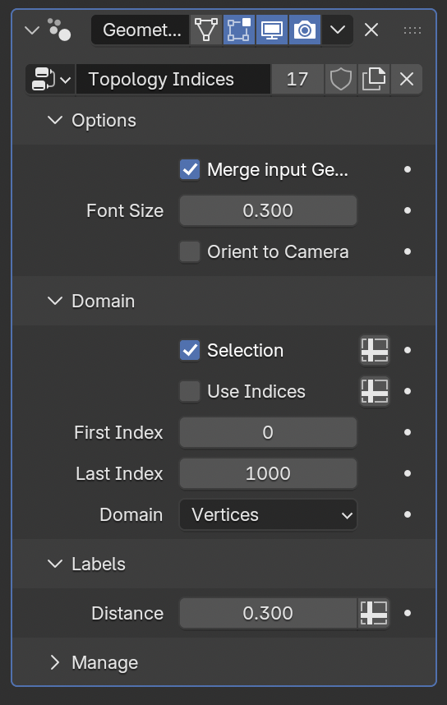
Task: Toggle the modifier's Edit Mode display icon
Action: click(x=239, y=30)
